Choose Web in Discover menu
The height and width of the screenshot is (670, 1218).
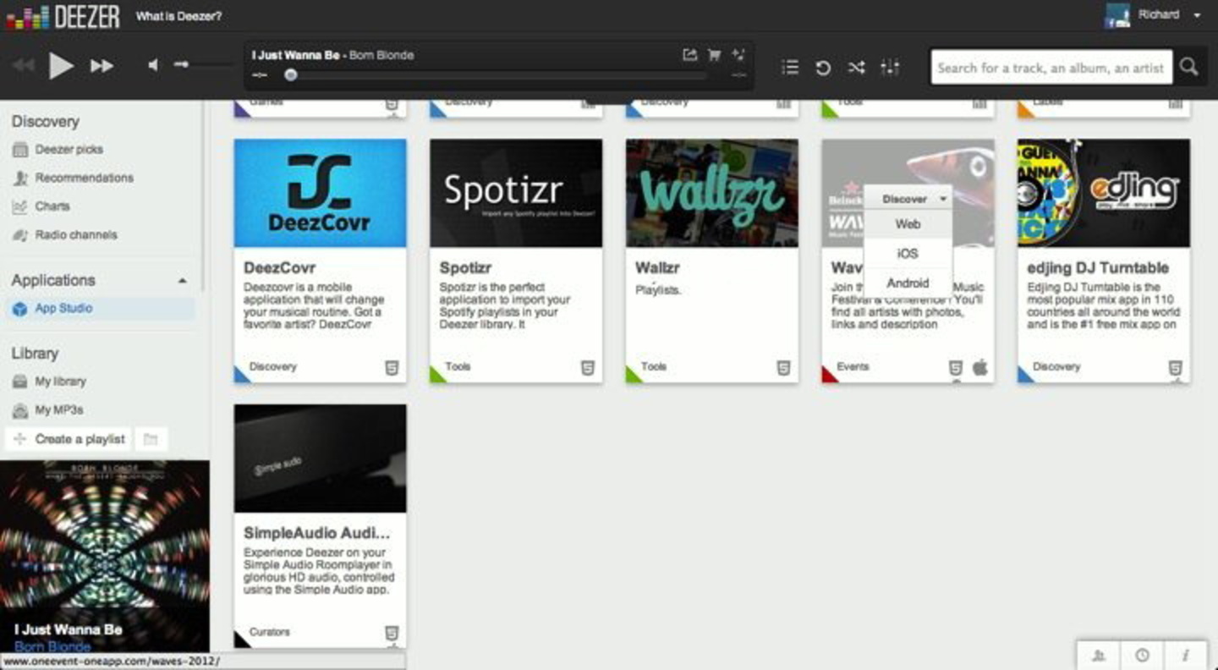tap(908, 224)
